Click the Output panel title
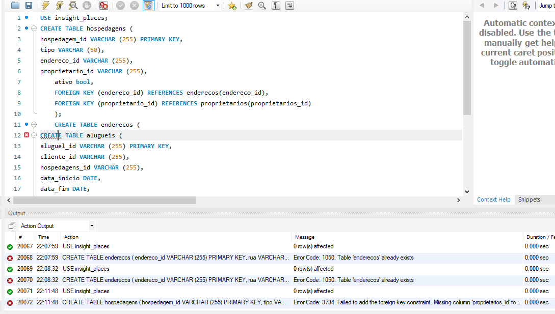 click(17, 213)
